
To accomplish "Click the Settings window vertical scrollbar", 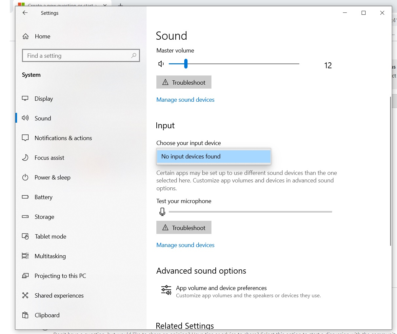I will [390, 171].
